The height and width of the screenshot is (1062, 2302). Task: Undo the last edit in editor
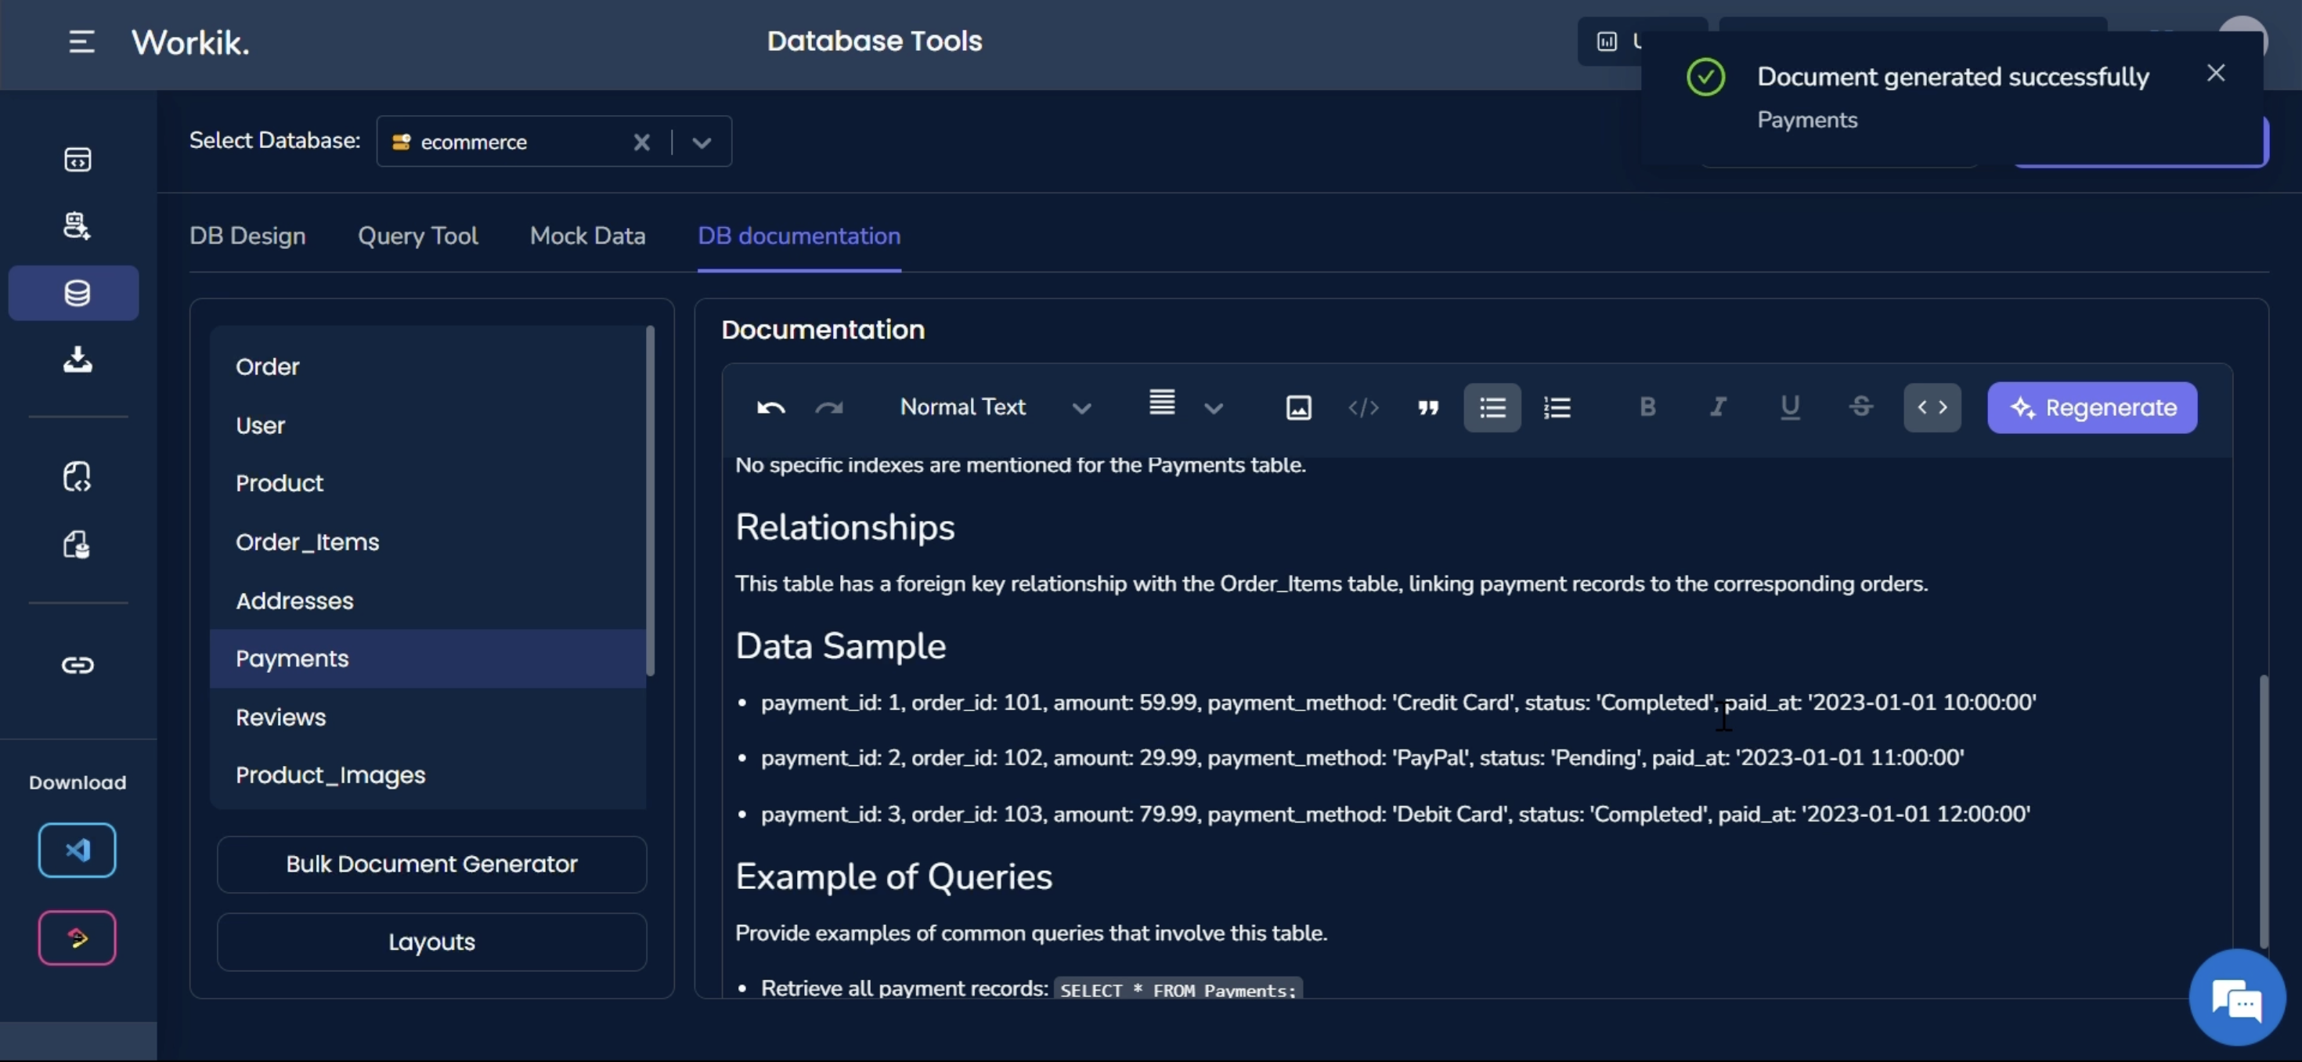tap(770, 407)
